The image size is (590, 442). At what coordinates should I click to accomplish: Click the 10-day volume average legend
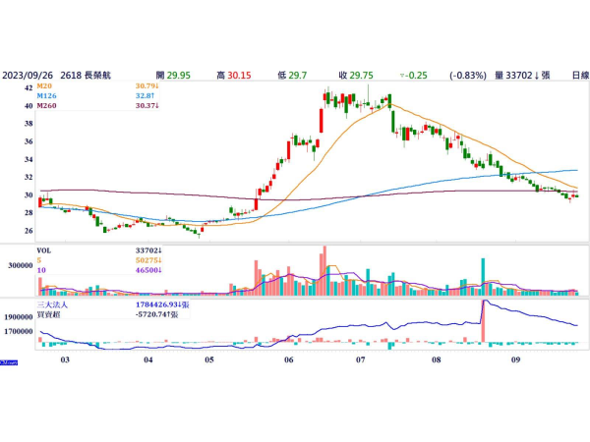[41, 267]
